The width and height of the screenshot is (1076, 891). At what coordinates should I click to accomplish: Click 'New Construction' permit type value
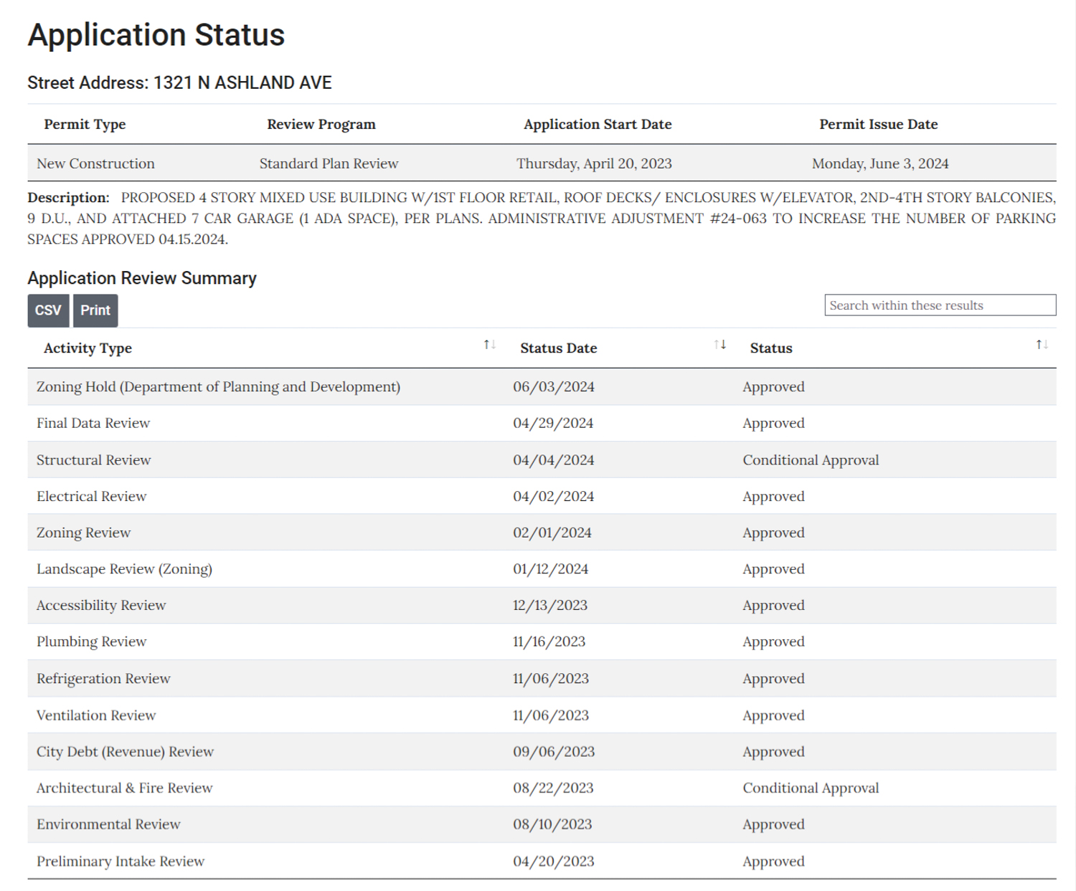pyautogui.click(x=95, y=163)
